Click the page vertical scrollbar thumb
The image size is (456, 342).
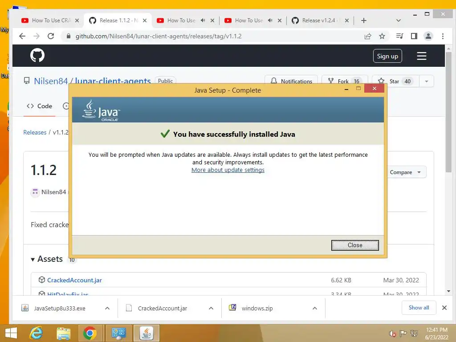tap(448, 112)
